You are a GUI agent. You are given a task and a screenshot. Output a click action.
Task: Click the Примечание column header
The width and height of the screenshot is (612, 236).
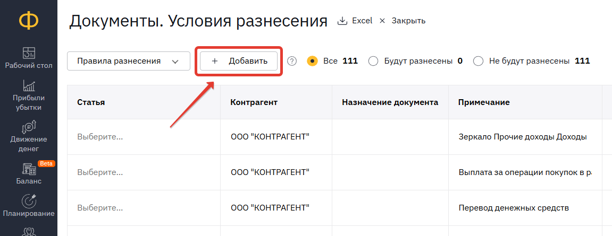(525, 102)
